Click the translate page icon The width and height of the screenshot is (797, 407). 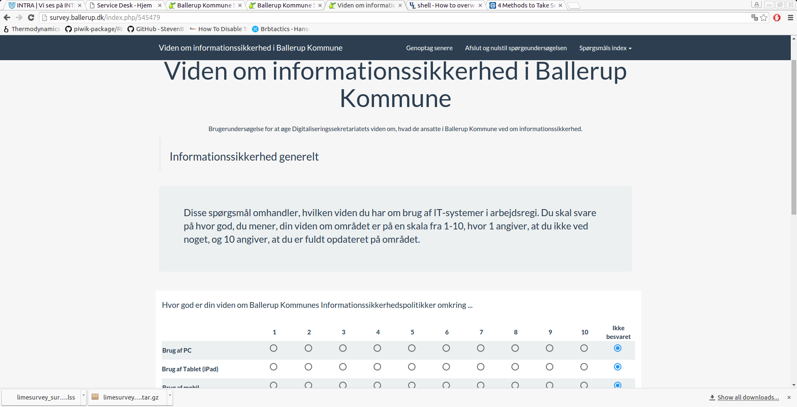(x=754, y=17)
